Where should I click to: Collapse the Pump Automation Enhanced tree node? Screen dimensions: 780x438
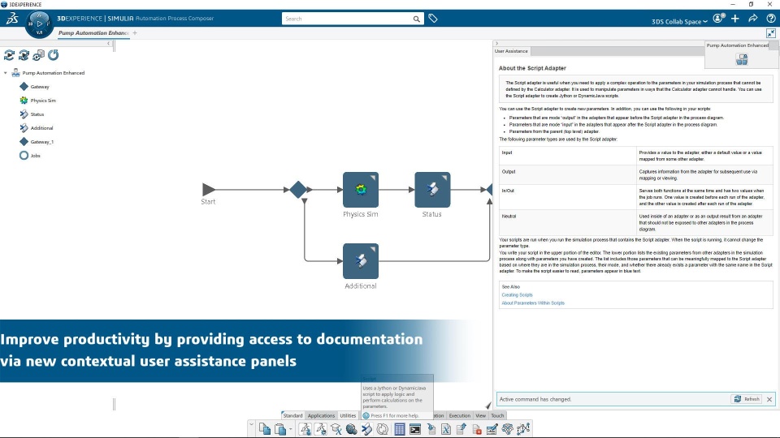(6, 73)
